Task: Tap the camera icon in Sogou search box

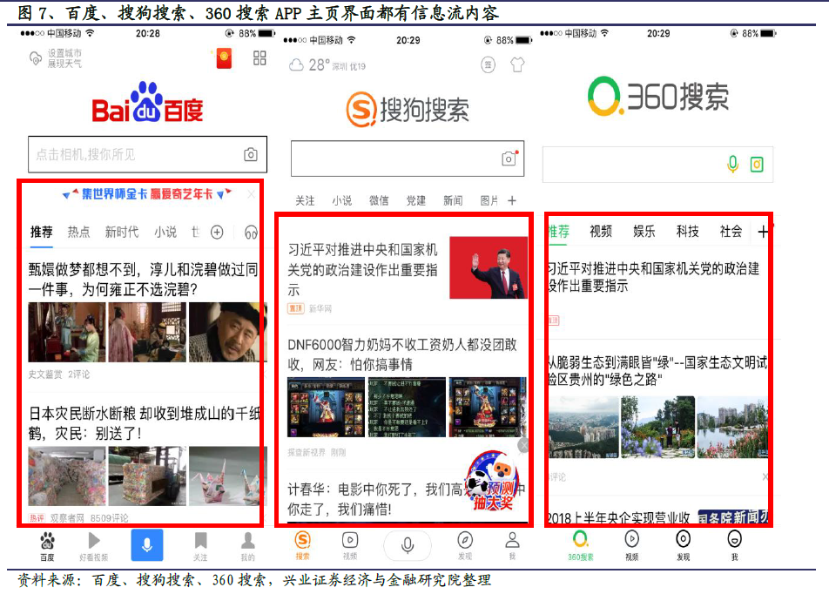Action: (x=509, y=159)
